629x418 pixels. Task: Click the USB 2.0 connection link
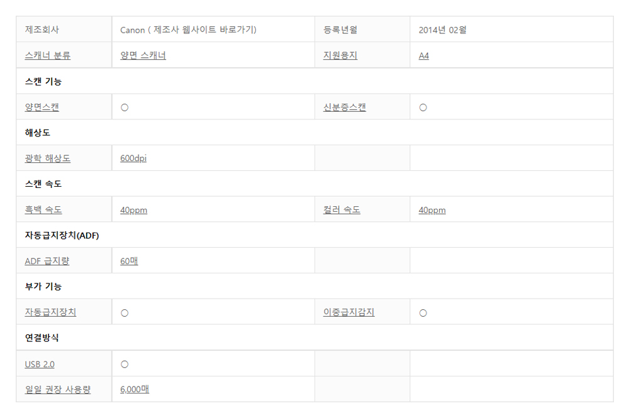click(40, 365)
